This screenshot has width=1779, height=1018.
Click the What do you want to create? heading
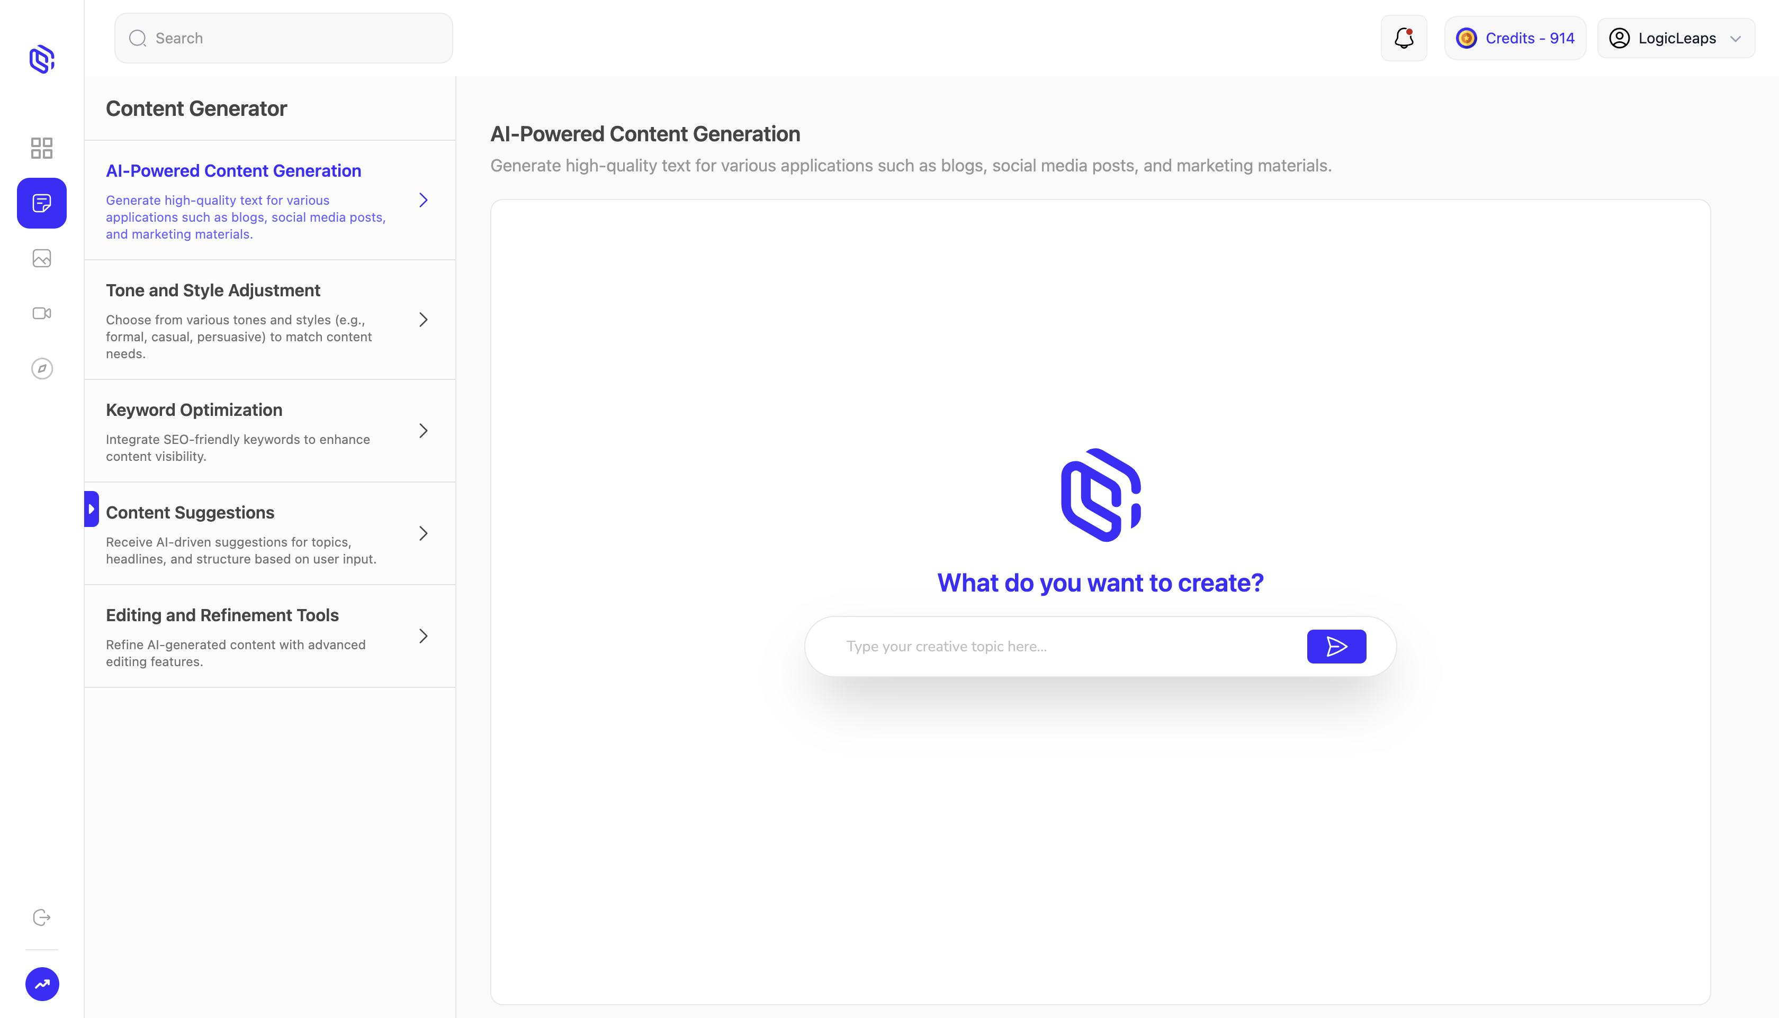[1100, 583]
